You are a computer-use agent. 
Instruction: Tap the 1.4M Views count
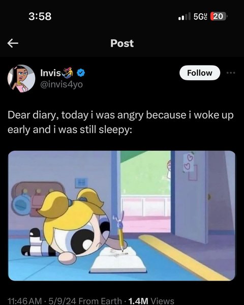pos(151,301)
